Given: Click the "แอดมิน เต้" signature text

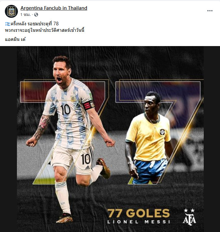Looking at the screenshot, I should point(15,39).
